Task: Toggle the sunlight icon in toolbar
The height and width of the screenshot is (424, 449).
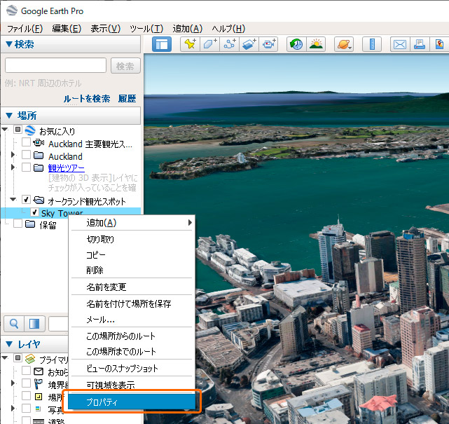Action: point(316,44)
